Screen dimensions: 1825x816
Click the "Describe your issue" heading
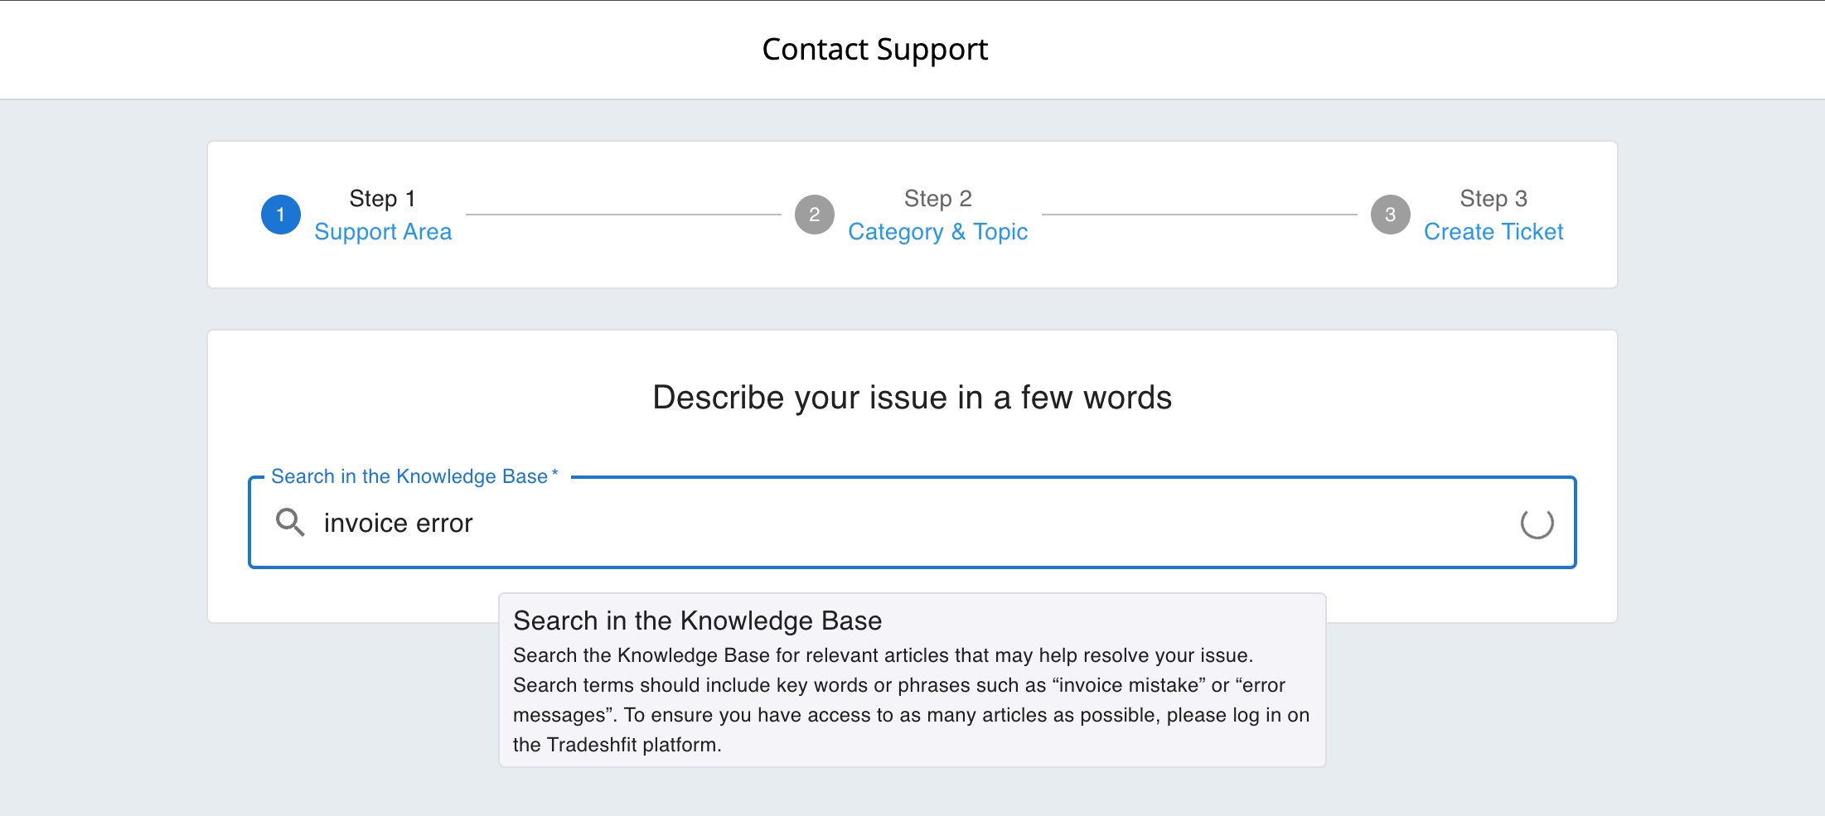[x=912, y=398]
